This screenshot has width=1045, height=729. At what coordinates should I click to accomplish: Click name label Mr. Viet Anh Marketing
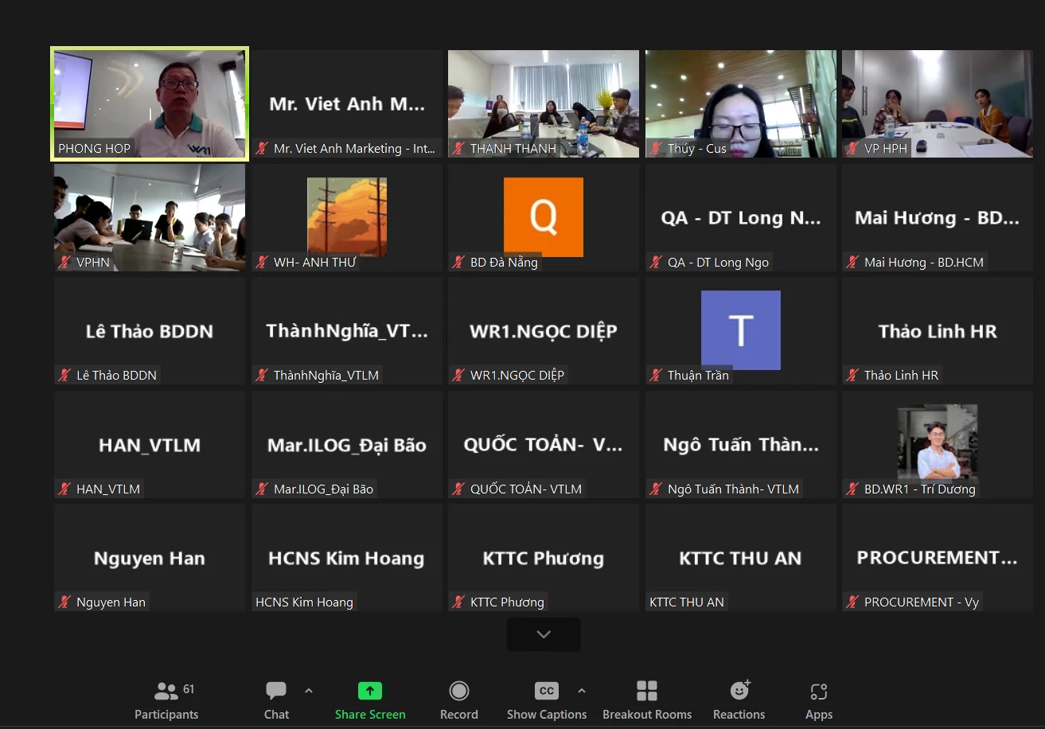[354, 149]
